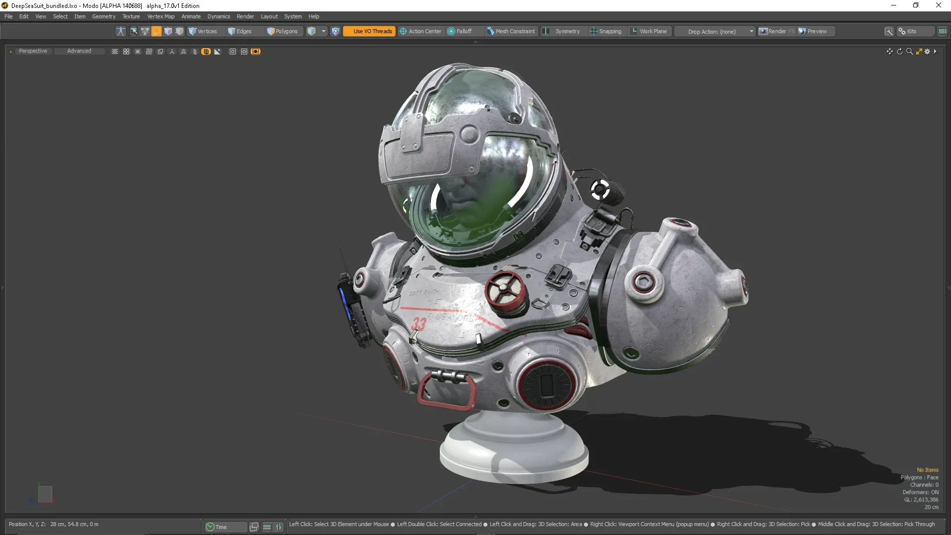
Task: Click the axis gizmo cube in viewport corner
Action: click(45, 494)
